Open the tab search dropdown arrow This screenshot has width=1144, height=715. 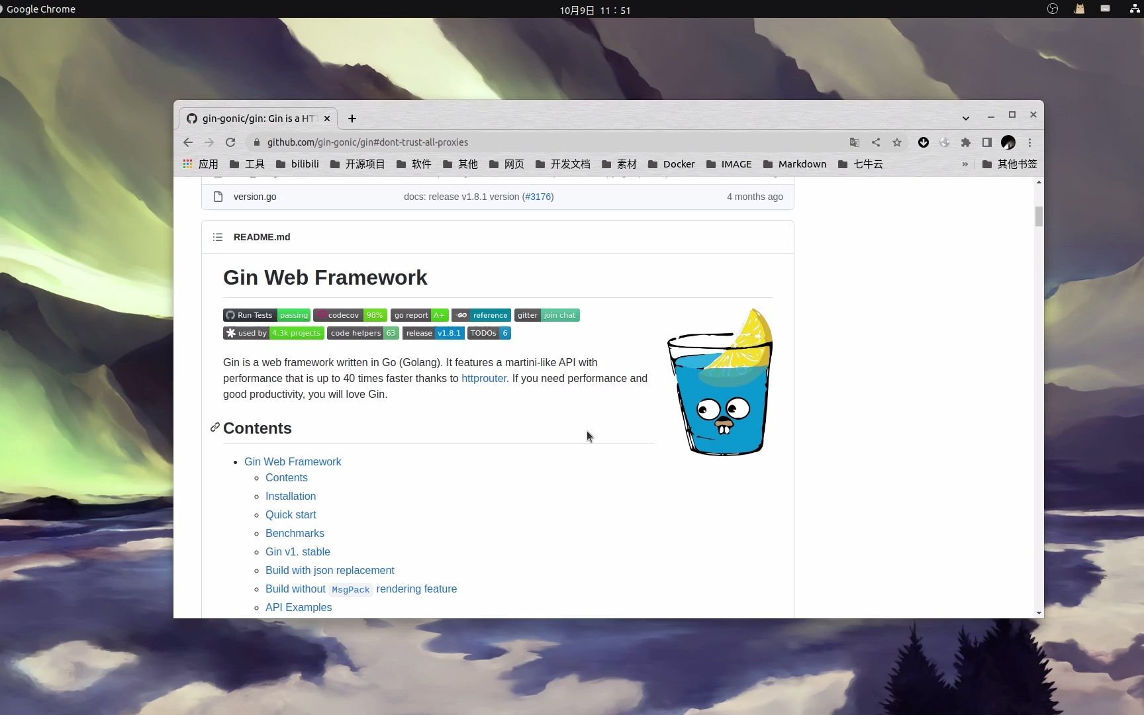tap(966, 119)
